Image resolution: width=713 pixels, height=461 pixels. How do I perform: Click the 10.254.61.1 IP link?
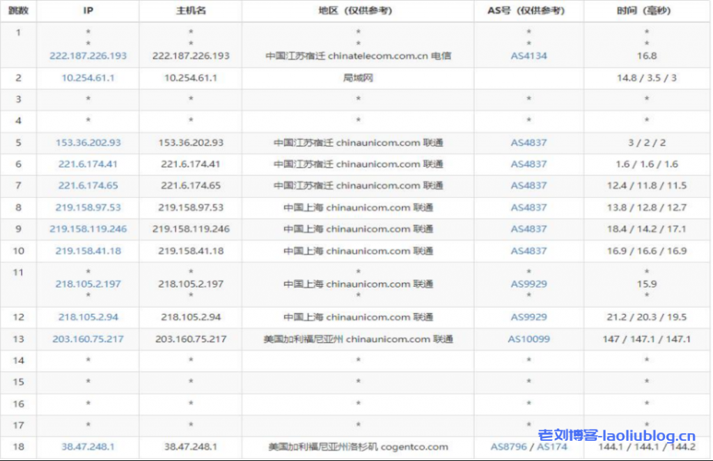[88, 78]
